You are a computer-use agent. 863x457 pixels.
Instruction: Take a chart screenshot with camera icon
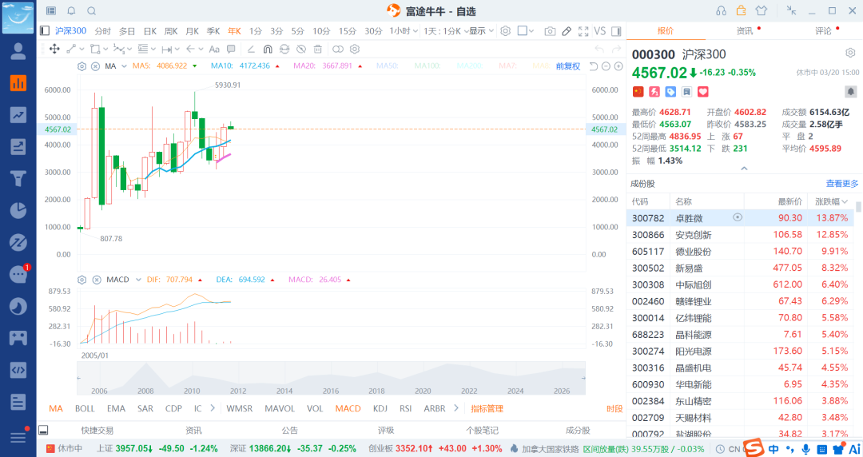(550, 31)
